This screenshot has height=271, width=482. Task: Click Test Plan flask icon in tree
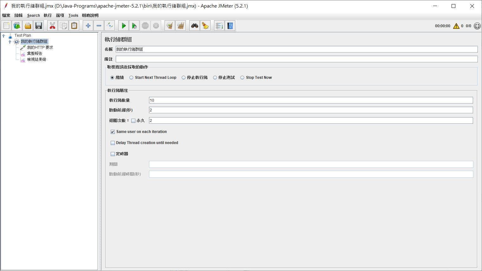click(10, 35)
